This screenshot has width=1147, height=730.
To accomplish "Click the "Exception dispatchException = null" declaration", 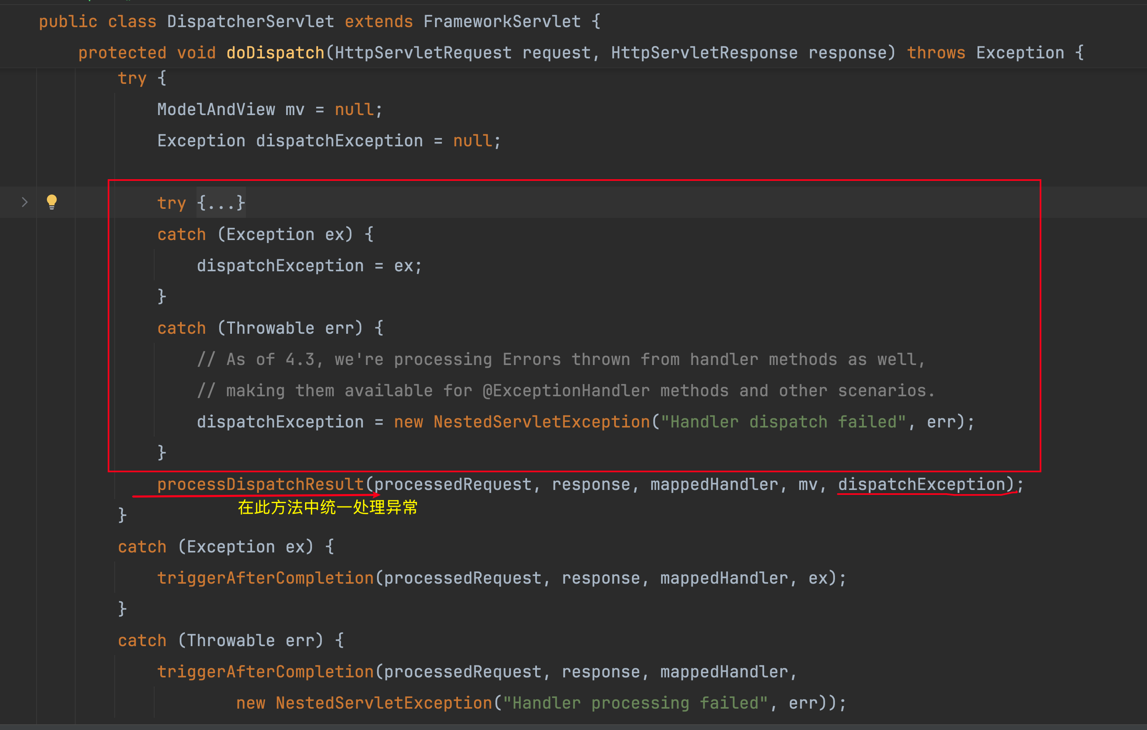I will pos(328,141).
